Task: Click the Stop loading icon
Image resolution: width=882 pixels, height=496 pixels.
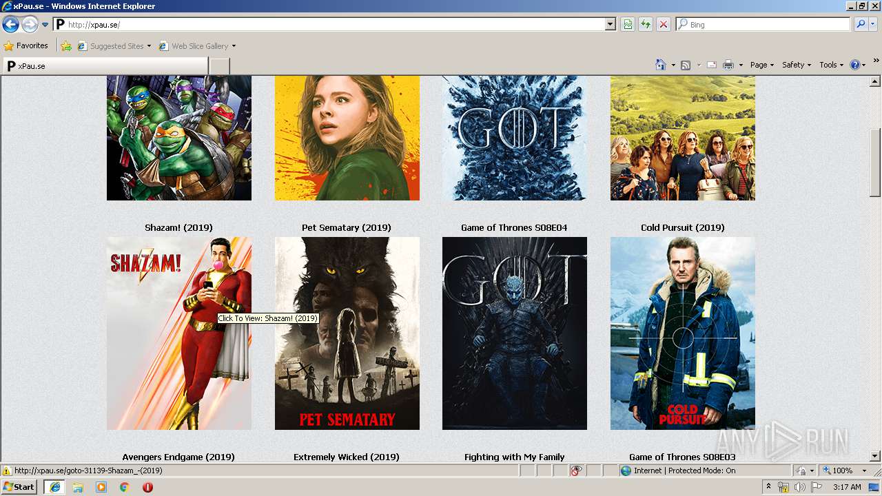Action: point(663,24)
